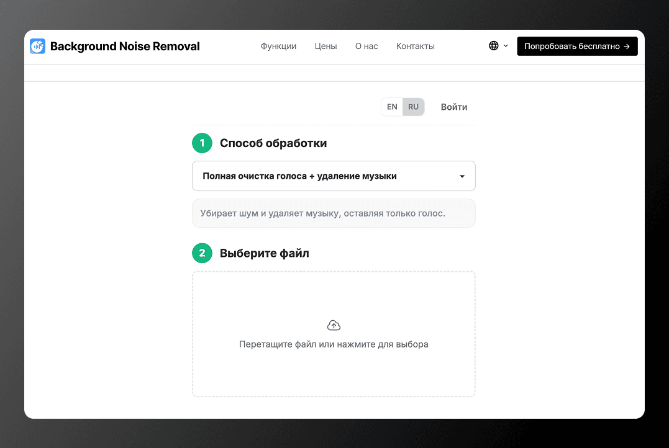Click the Выберите файл heading
This screenshot has height=448, width=669.
pyautogui.click(x=265, y=253)
